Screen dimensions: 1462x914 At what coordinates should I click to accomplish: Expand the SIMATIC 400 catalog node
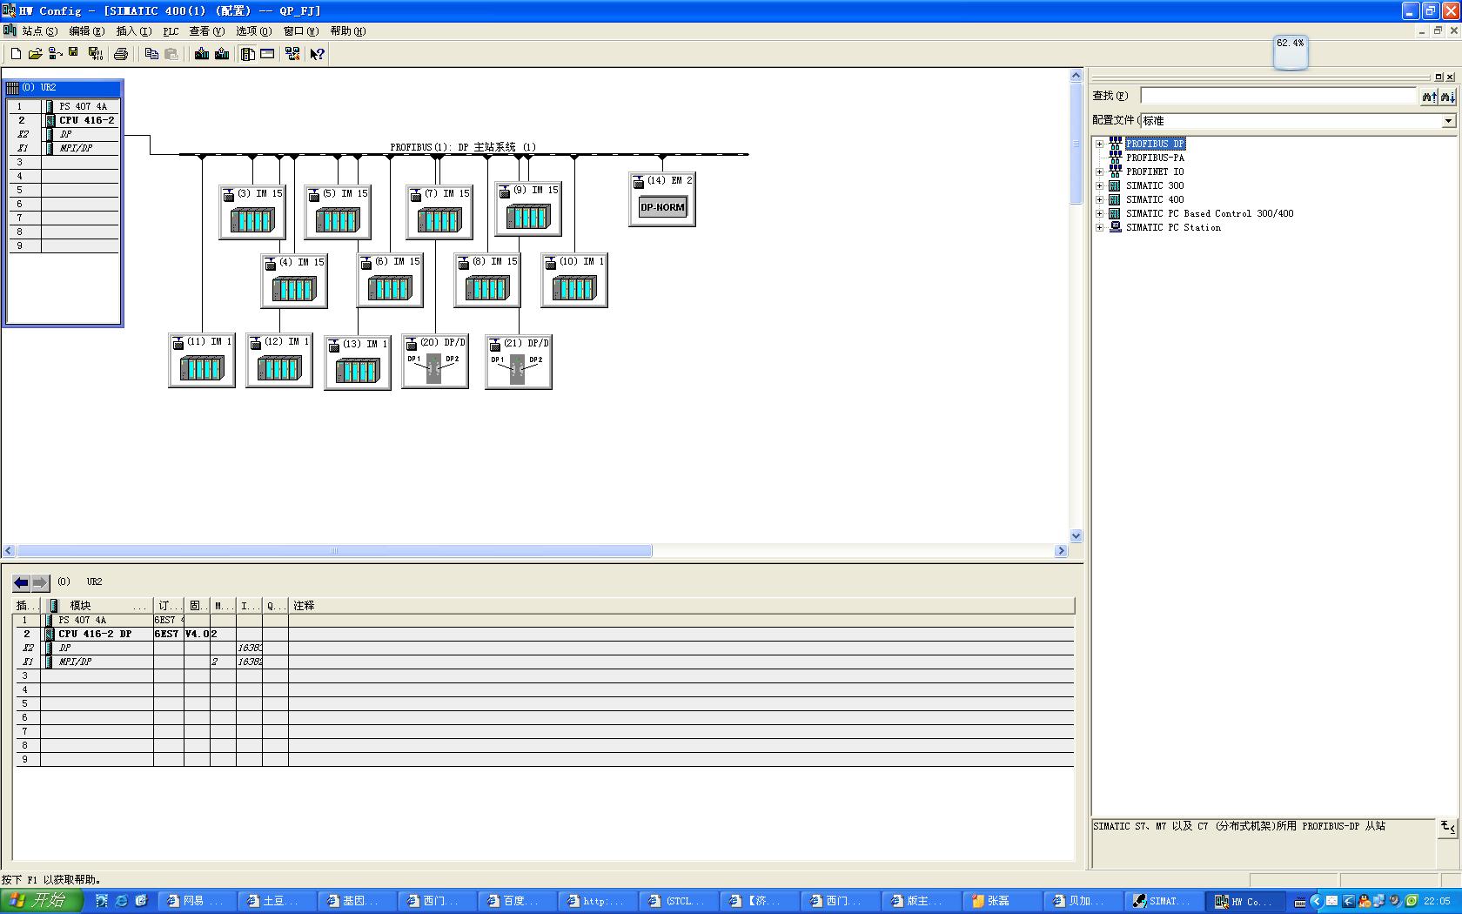(1099, 200)
